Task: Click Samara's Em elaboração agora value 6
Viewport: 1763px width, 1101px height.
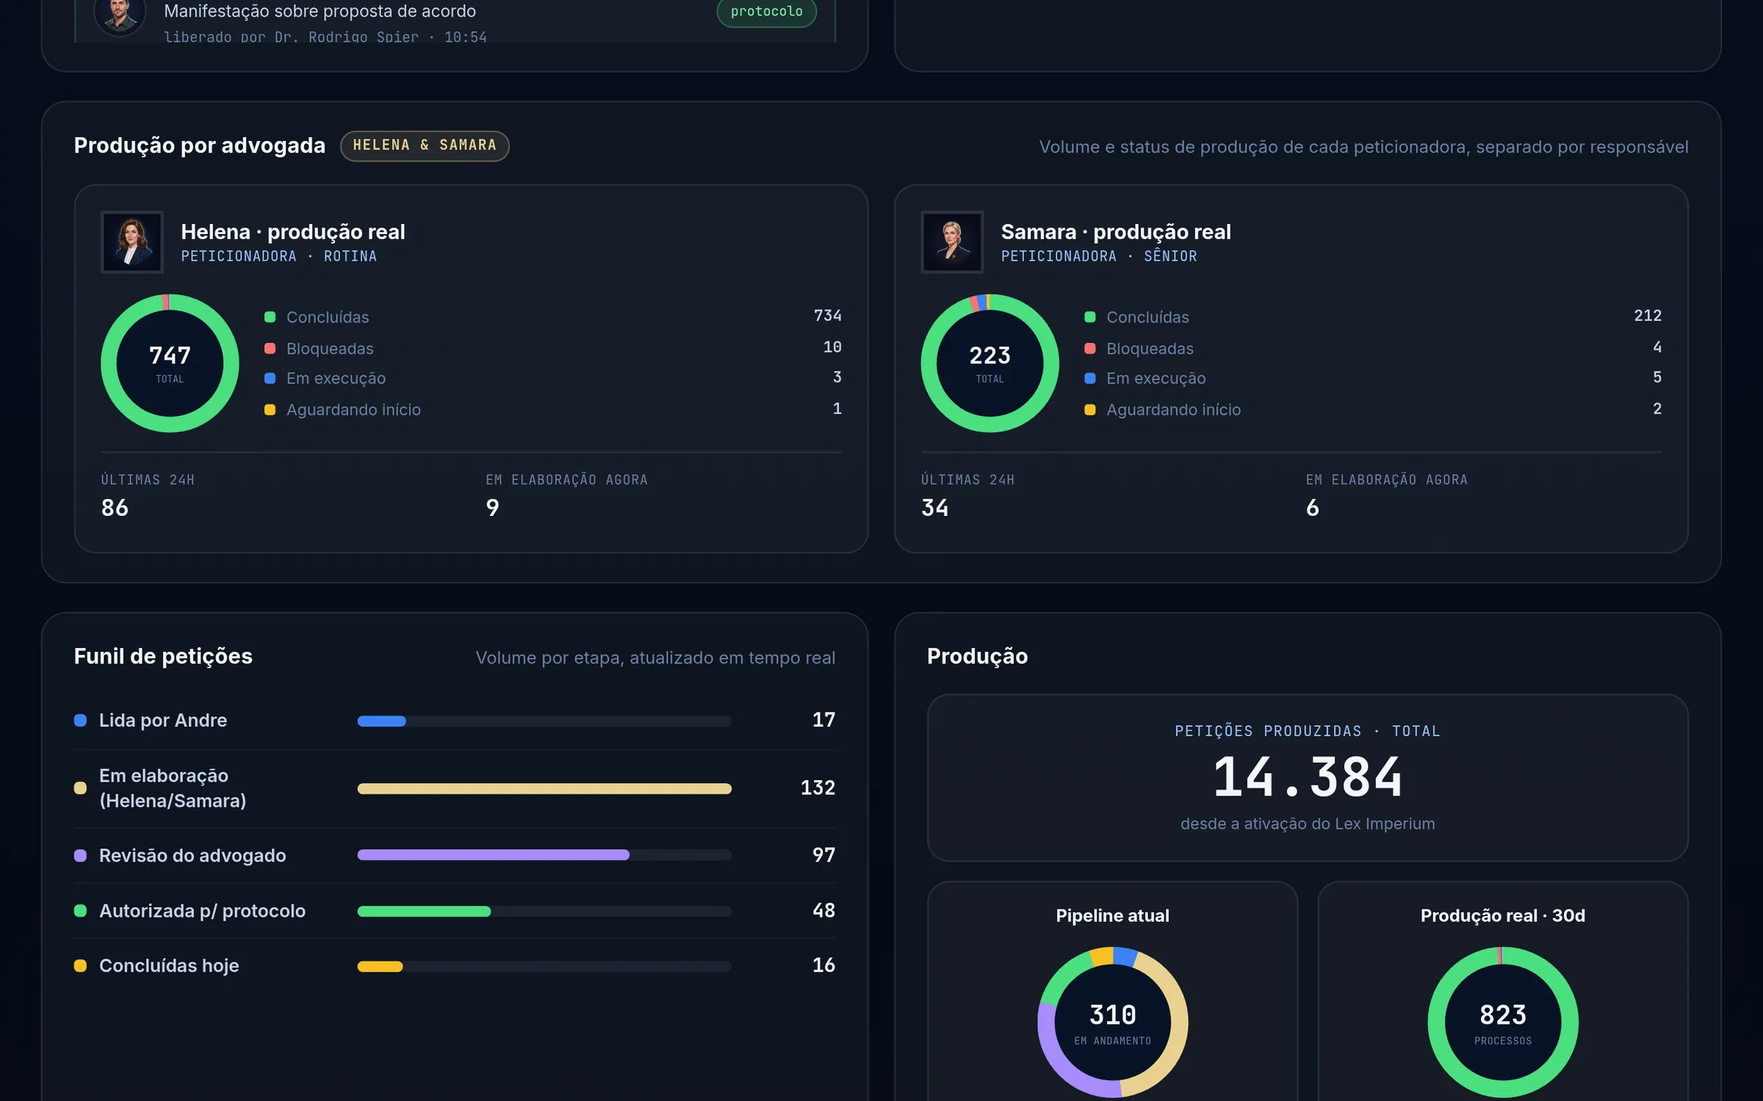Action: (1313, 507)
